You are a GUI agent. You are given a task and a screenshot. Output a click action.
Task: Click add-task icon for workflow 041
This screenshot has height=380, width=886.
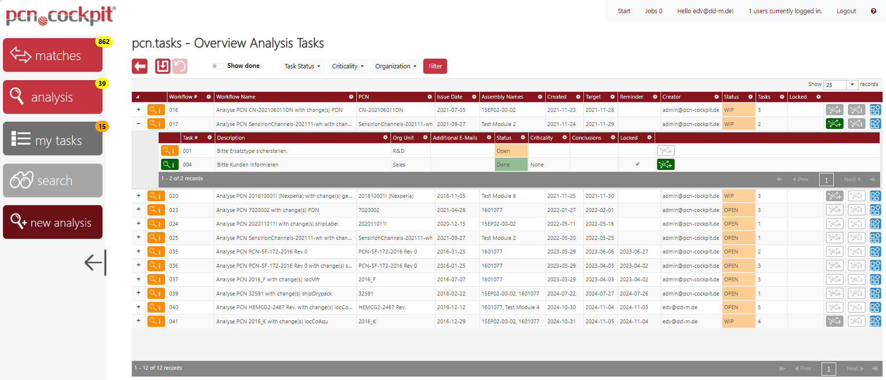[834, 321]
